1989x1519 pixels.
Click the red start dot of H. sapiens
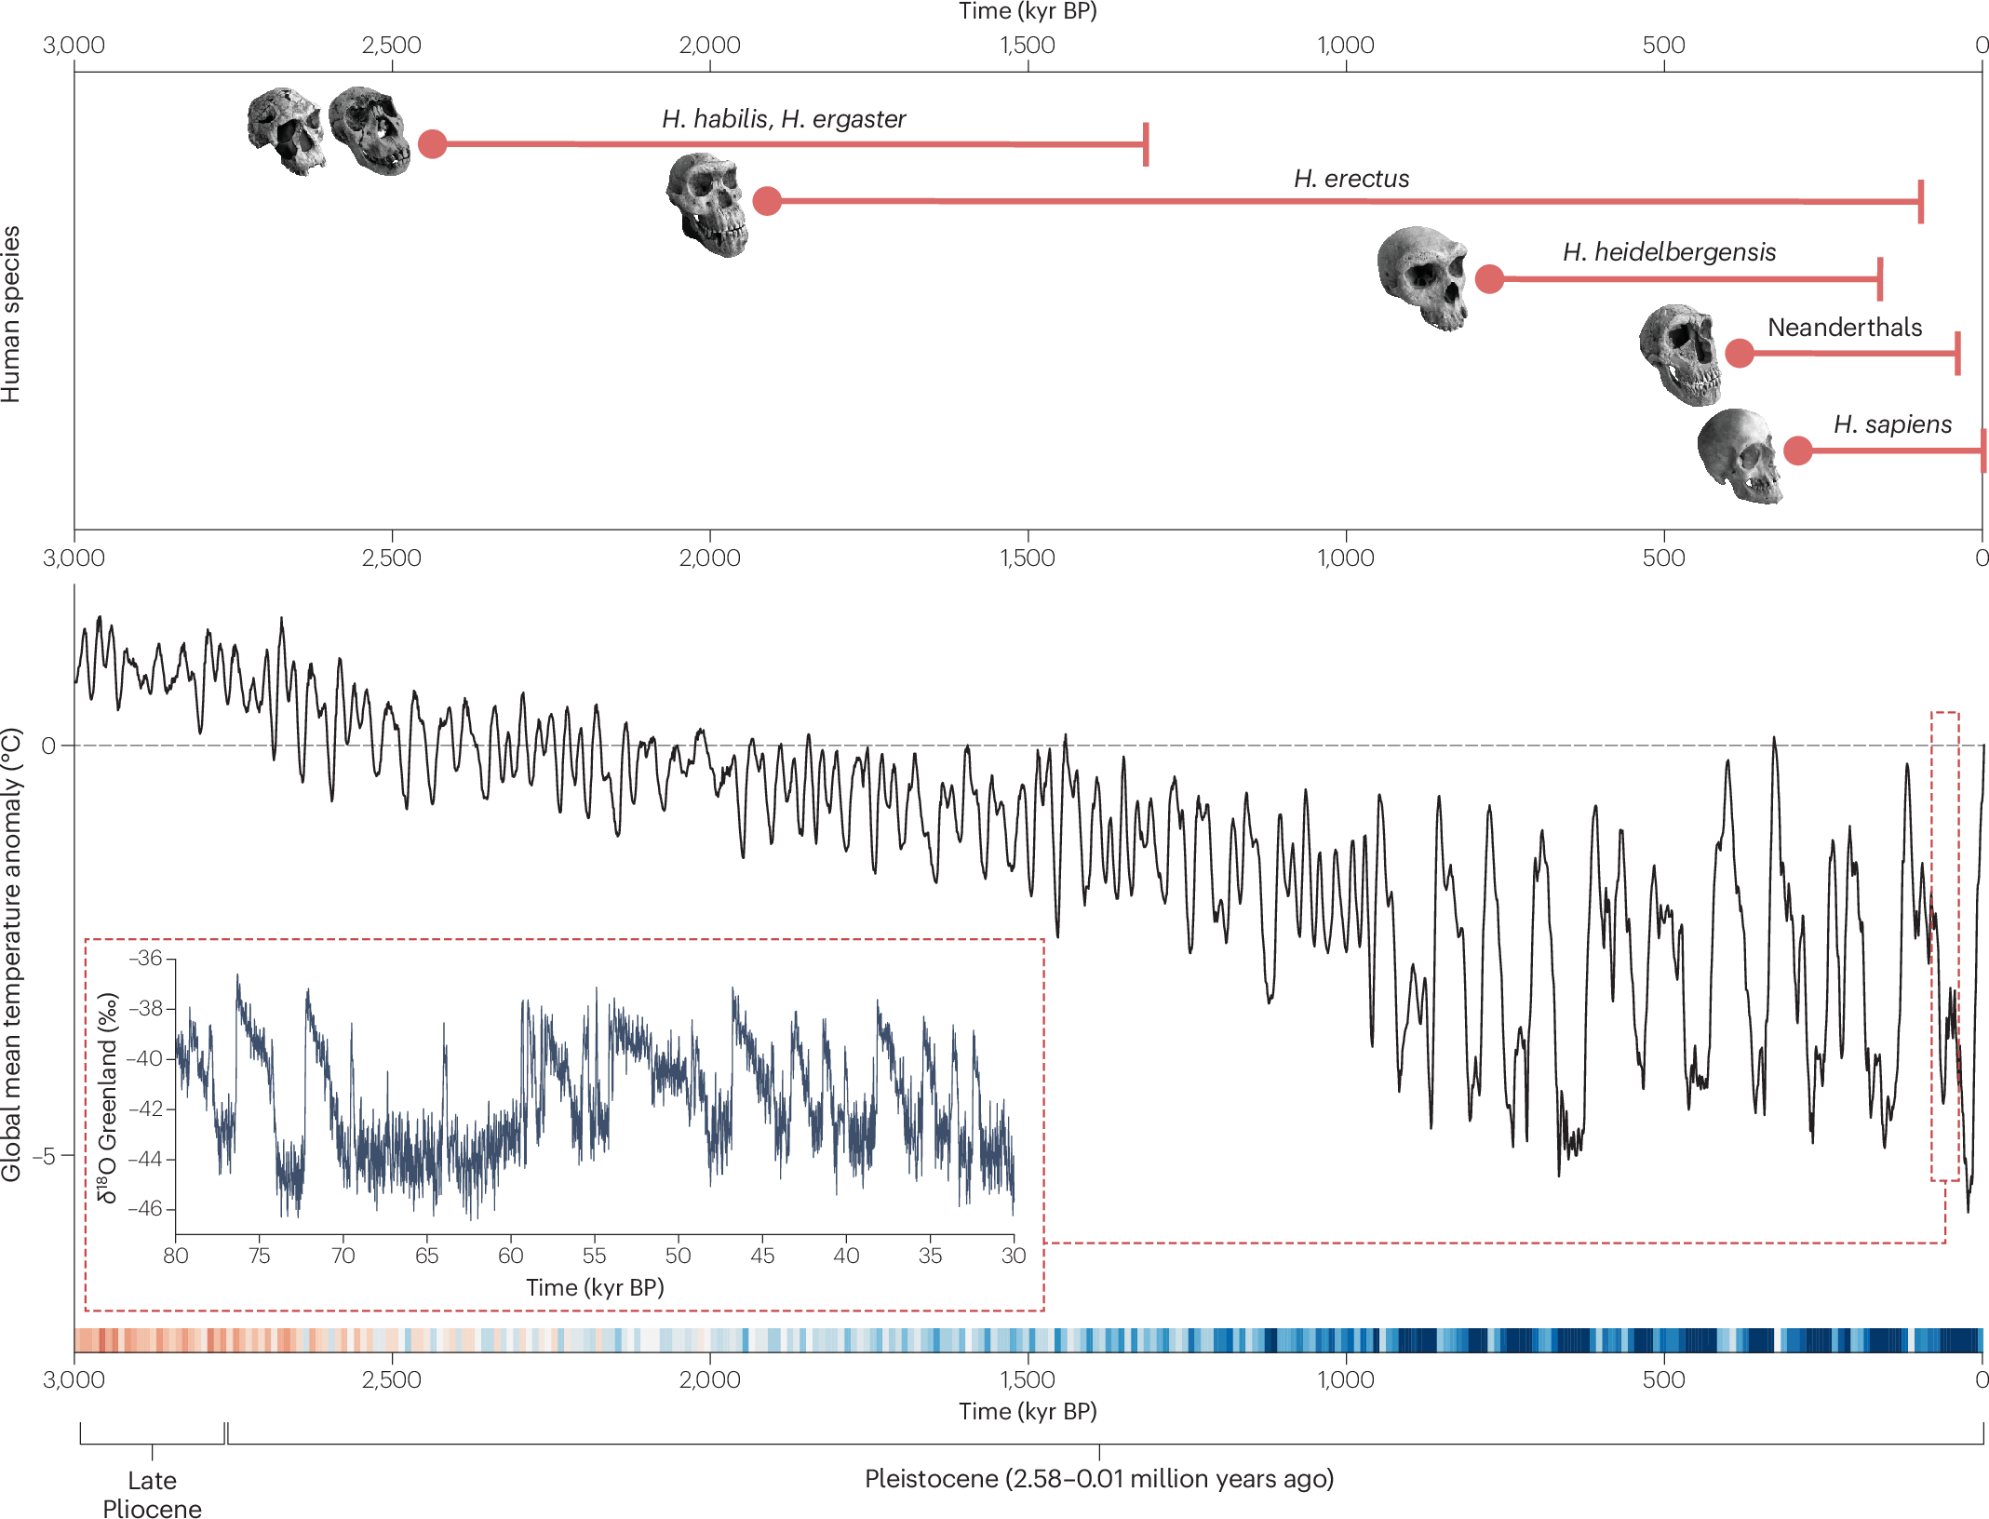tap(1798, 450)
